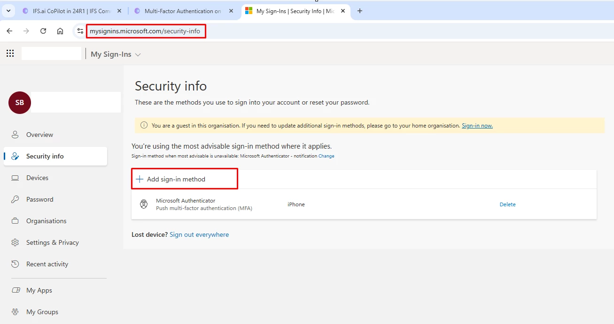Click the address bar URL field
Viewport: 614px width, 324px height.
[x=146, y=31]
